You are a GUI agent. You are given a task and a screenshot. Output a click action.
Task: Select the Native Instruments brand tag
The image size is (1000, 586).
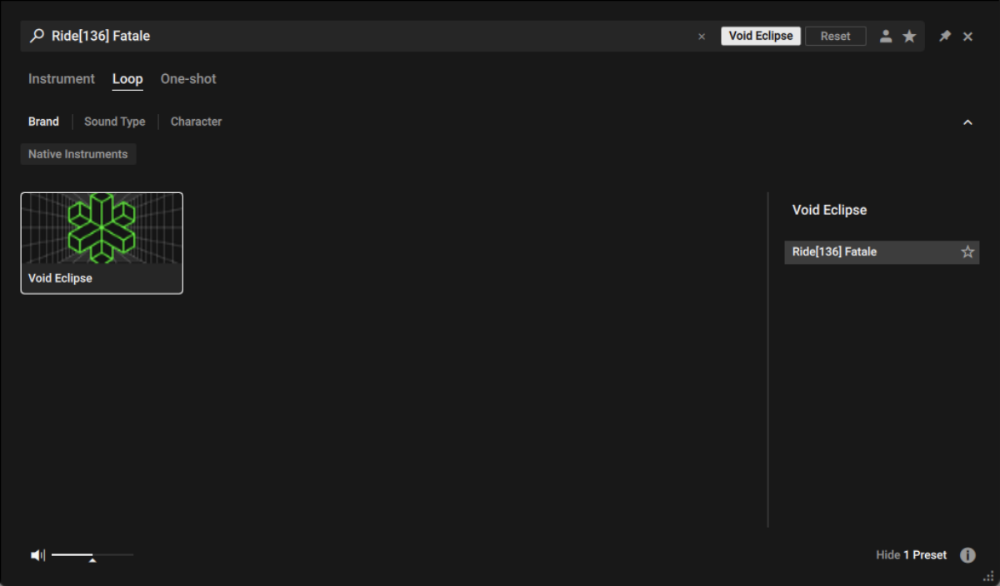click(78, 154)
